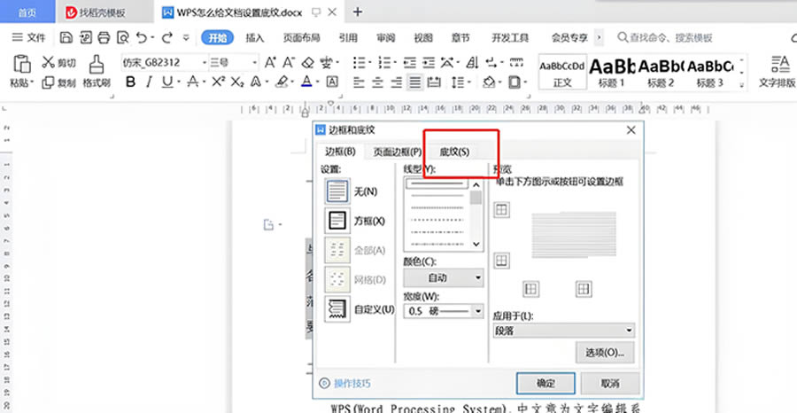The width and height of the screenshot is (797, 413).
Task: Insert a bulleted list
Action: click(x=360, y=63)
